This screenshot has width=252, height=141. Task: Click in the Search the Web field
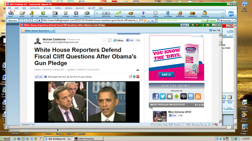[x=179, y=21]
